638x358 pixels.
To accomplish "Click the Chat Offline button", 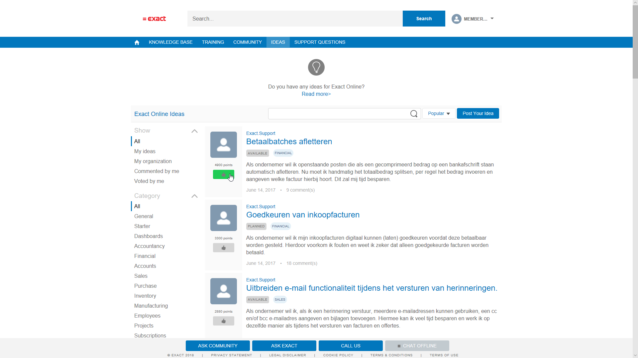I will (x=417, y=346).
